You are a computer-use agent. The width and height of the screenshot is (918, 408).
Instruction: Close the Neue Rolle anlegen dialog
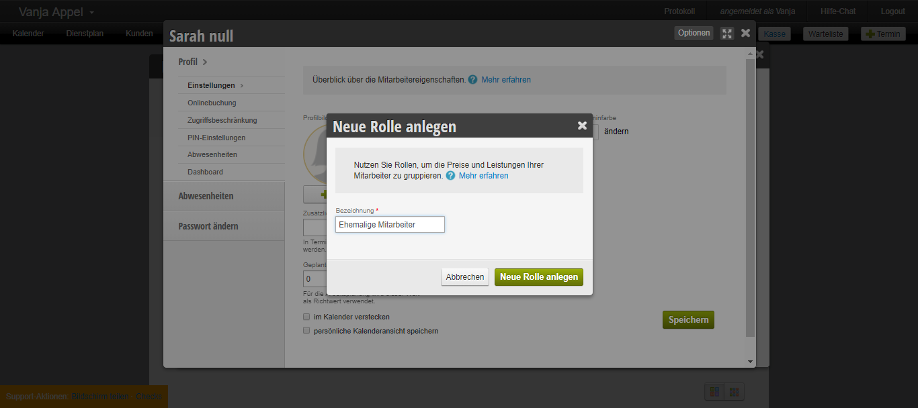tap(582, 125)
